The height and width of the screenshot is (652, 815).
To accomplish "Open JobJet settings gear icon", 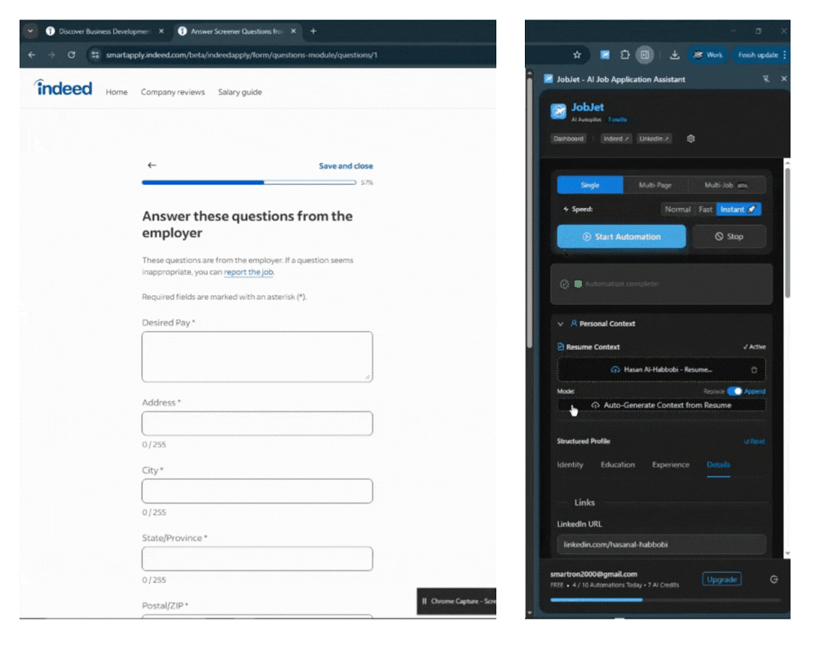I will 690,139.
